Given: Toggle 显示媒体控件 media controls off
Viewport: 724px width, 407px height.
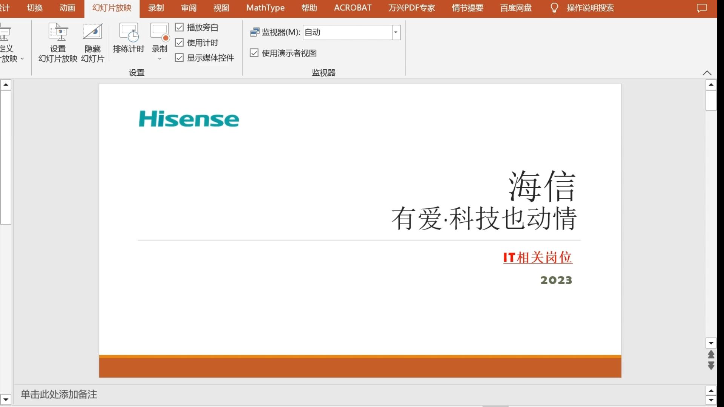Looking at the screenshot, I should tap(179, 57).
